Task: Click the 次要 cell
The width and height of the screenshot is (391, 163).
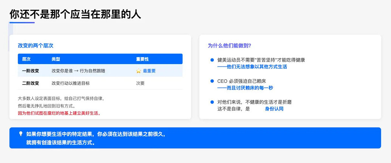Action: coord(140,83)
